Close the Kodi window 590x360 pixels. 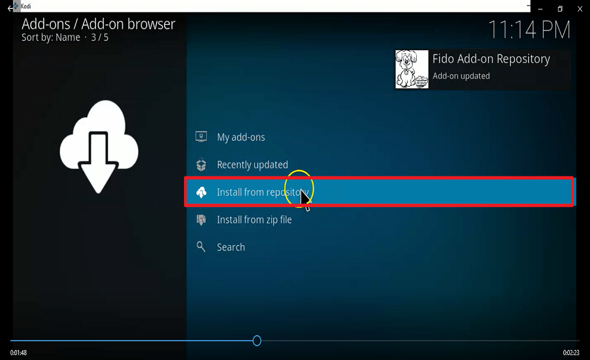580,9
